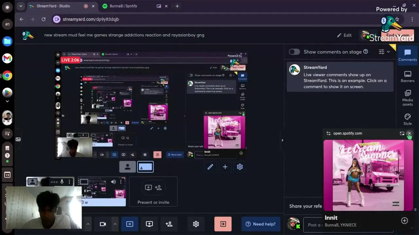This screenshot has height=235, width=419.
Task: Click the add button next to the Innit track
Action: pyautogui.click(x=405, y=221)
